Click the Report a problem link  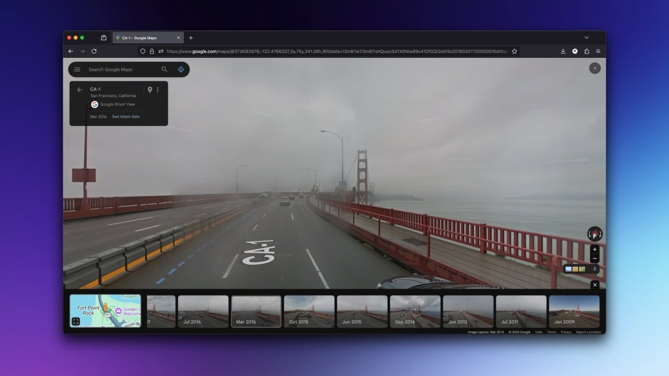[589, 332]
